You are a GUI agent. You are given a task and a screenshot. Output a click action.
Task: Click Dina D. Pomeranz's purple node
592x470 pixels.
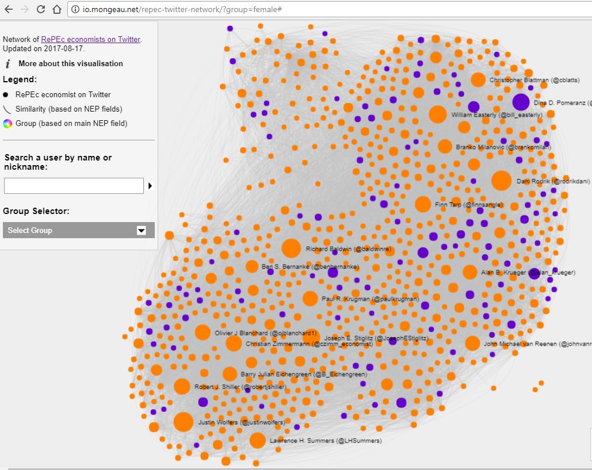click(521, 102)
